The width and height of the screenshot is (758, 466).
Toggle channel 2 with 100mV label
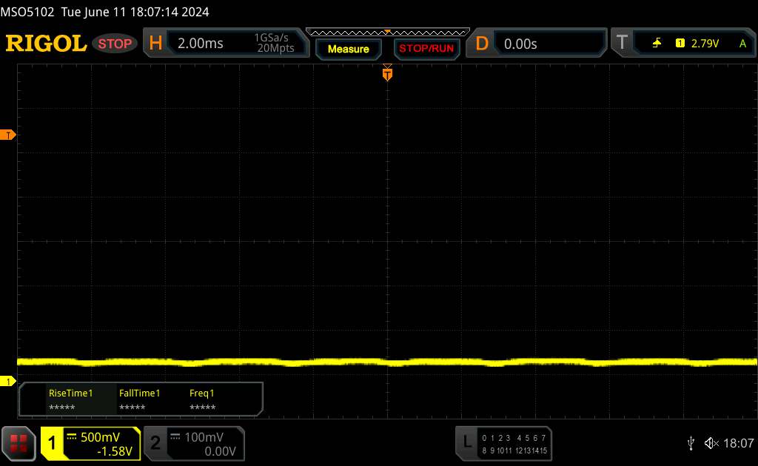pyautogui.click(x=192, y=443)
